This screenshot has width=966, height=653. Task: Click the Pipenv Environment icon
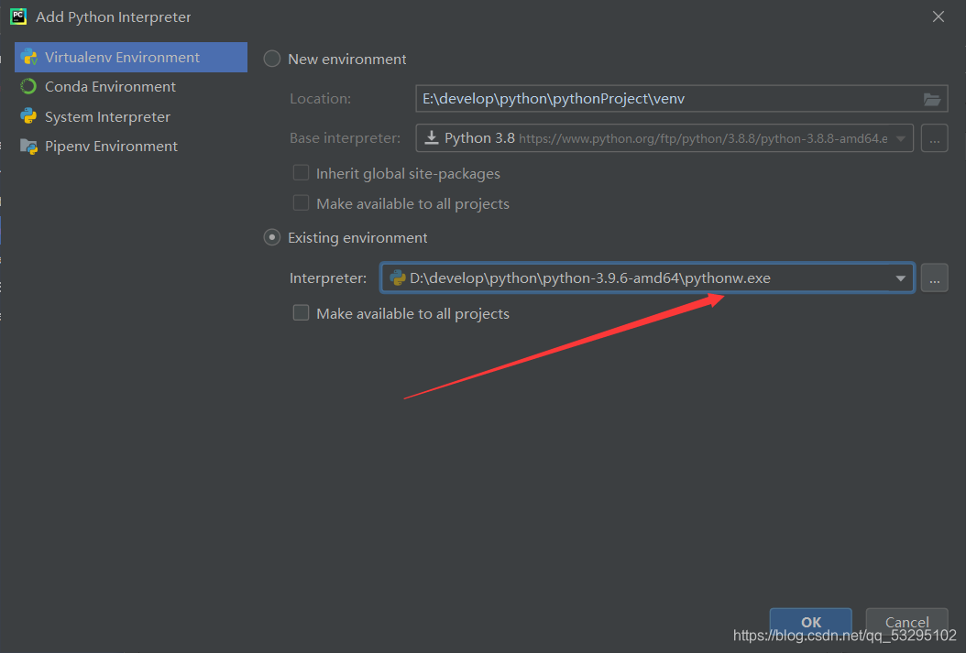pos(27,146)
